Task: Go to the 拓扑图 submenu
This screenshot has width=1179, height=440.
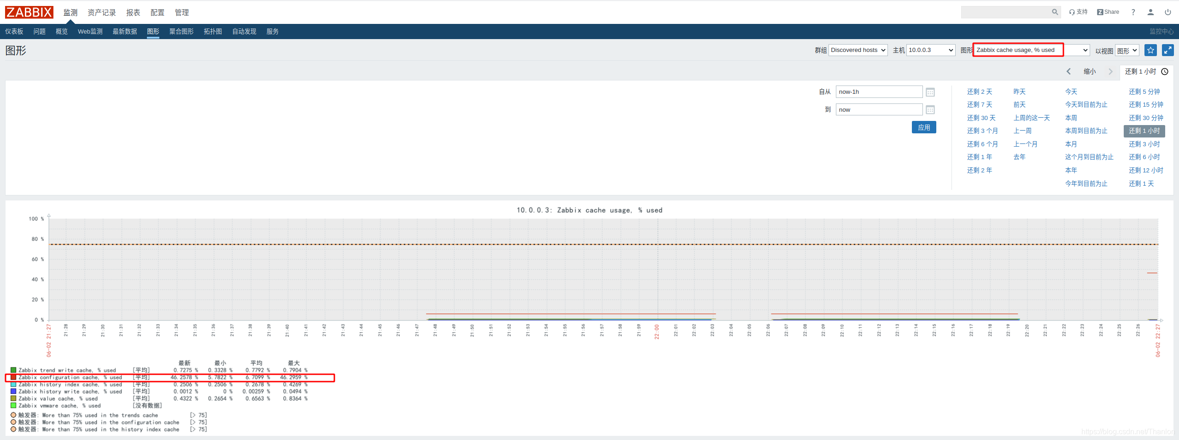Action: (213, 31)
